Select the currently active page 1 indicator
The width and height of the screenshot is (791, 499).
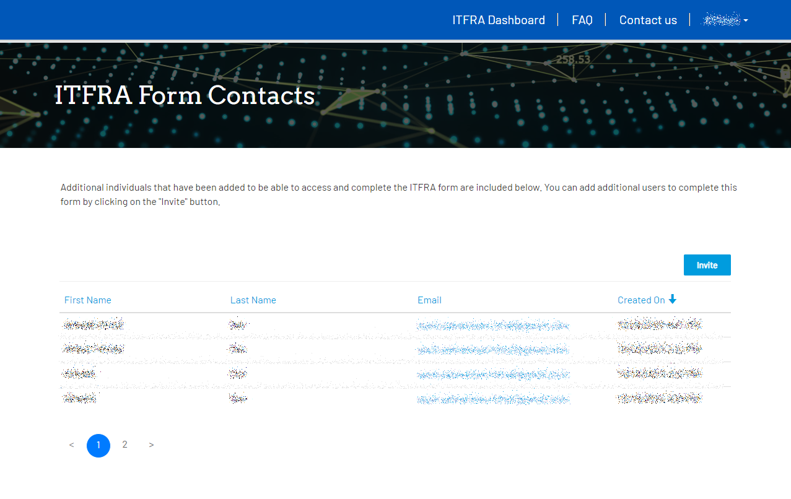98,445
